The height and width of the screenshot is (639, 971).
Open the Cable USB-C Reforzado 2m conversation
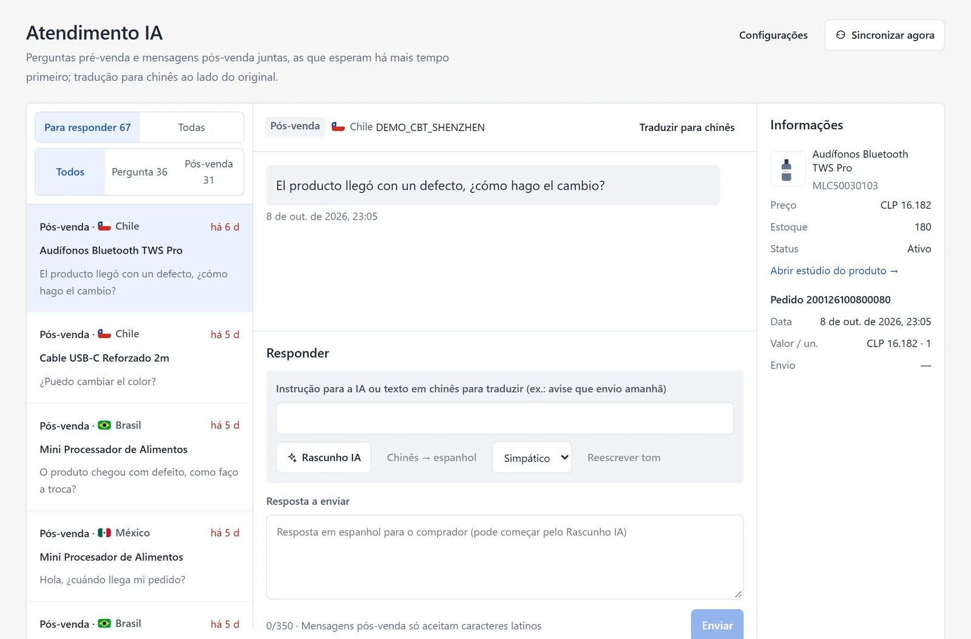(x=140, y=358)
